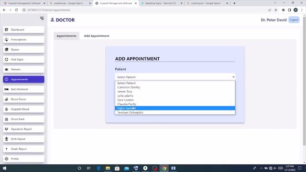Click the Birth Report baby icon

coord(6,139)
